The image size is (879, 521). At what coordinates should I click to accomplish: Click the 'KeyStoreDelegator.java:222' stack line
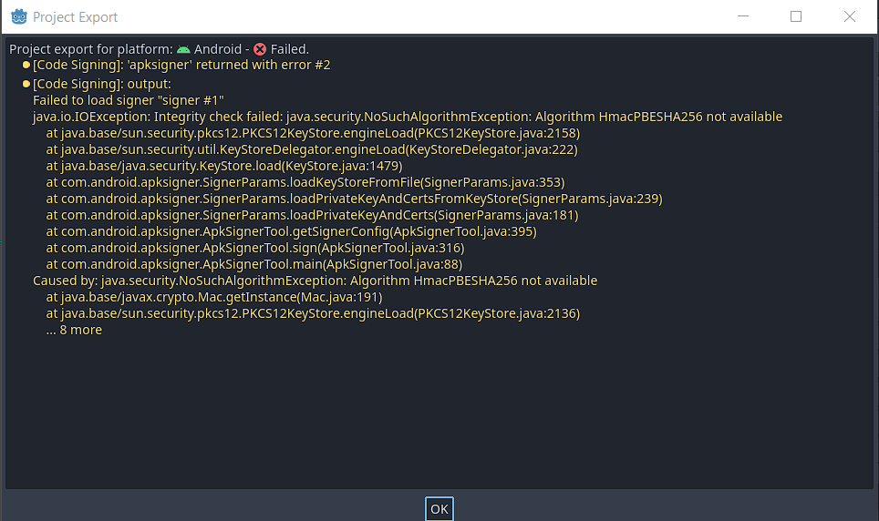tap(312, 149)
